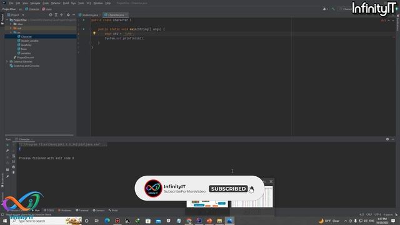This screenshot has width=400, height=225.
Task: Toggle soft-wrap in Run console
Action: 14,156
